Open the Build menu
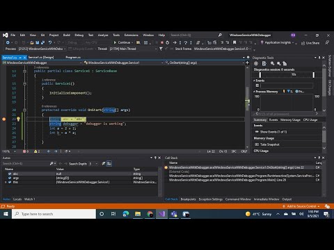This screenshot has height=250, width=334. [x=67, y=35]
